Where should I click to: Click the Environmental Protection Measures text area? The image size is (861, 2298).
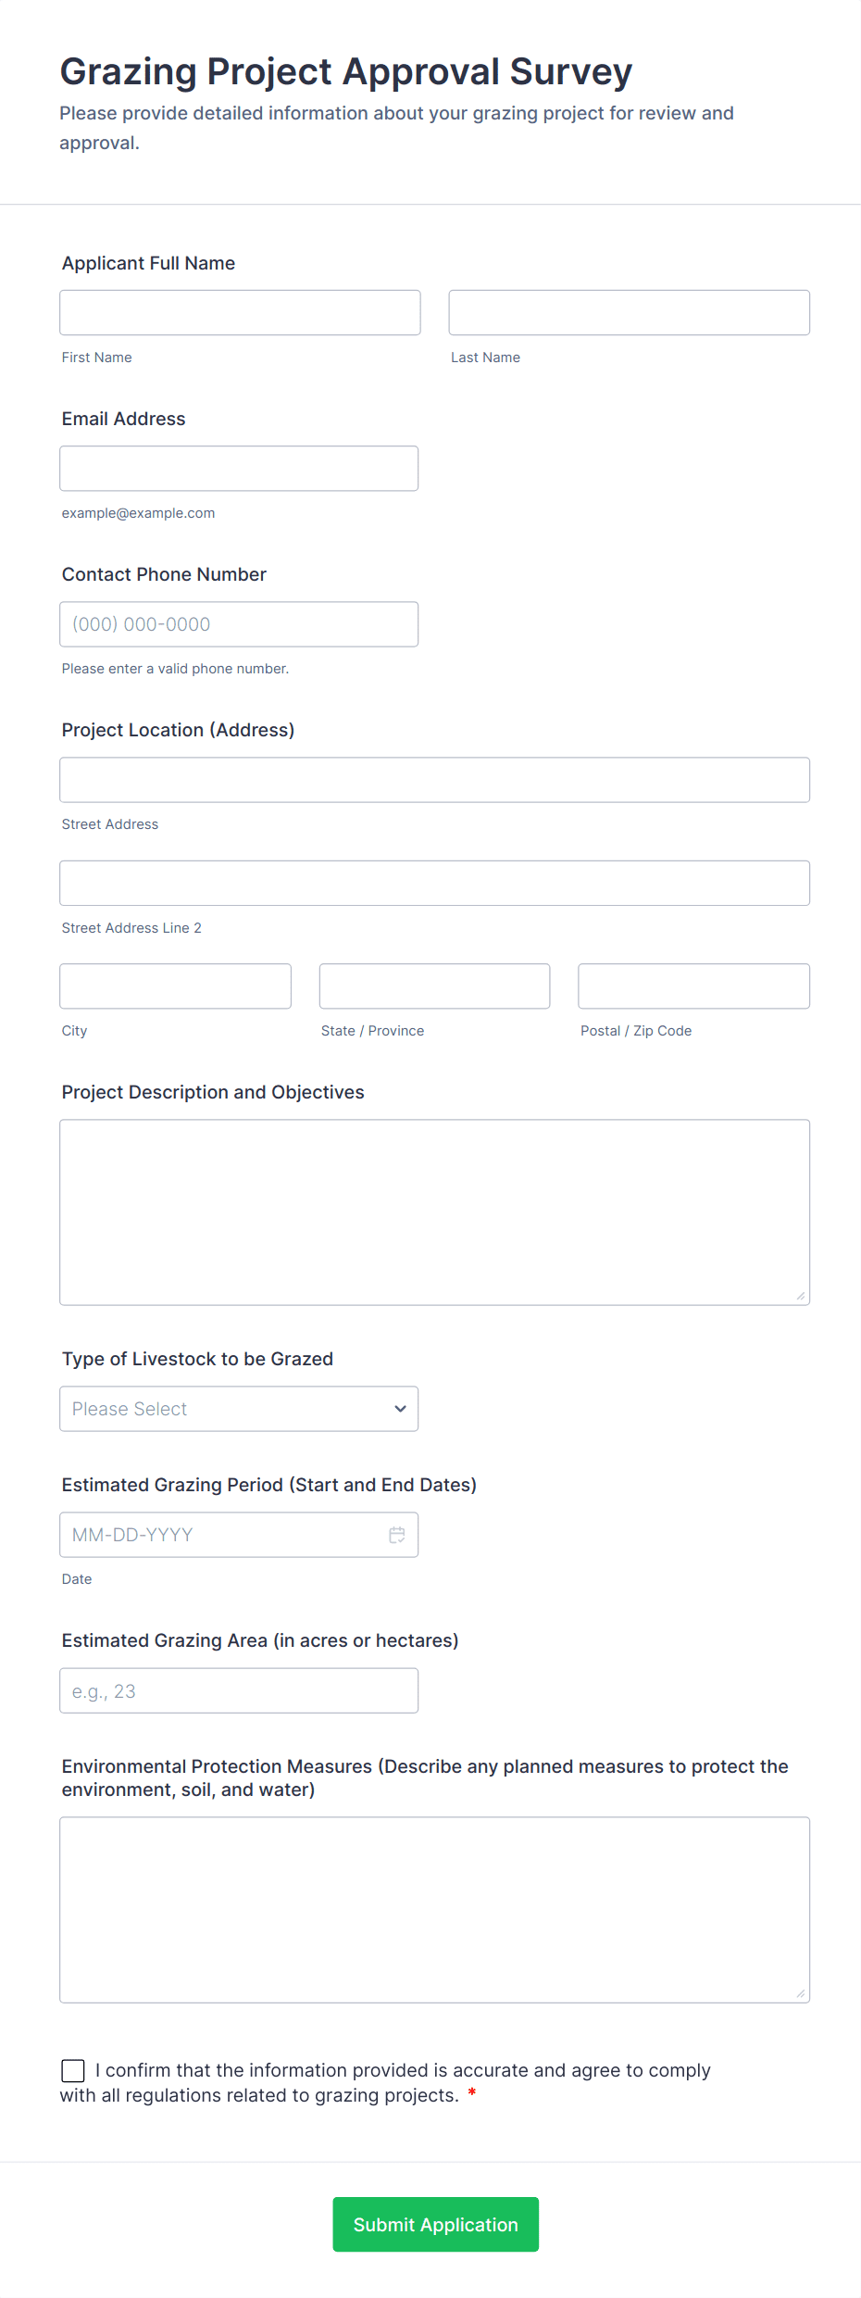(x=435, y=1910)
